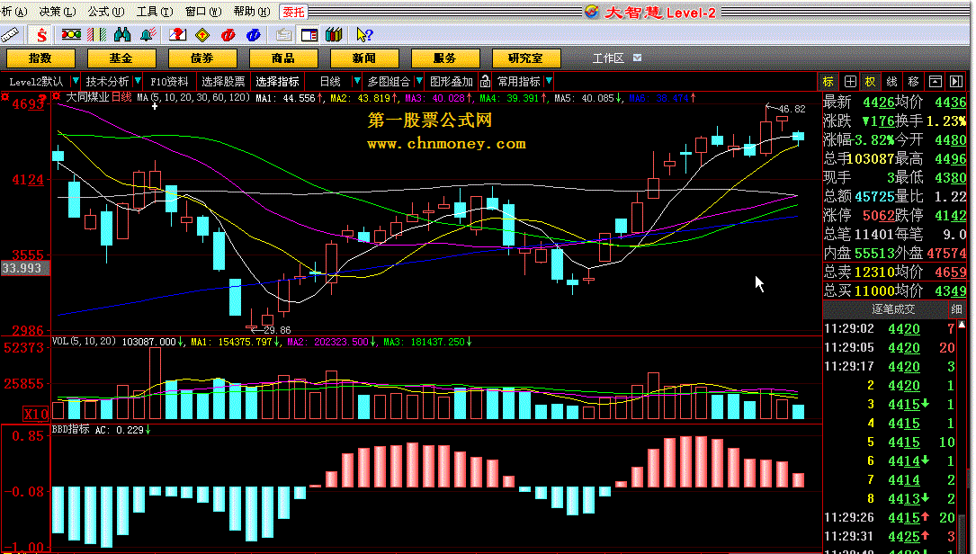Viewport: 976px width, 554px height.
Task: Click the 商品 commodities button
Action: point(283,58)
